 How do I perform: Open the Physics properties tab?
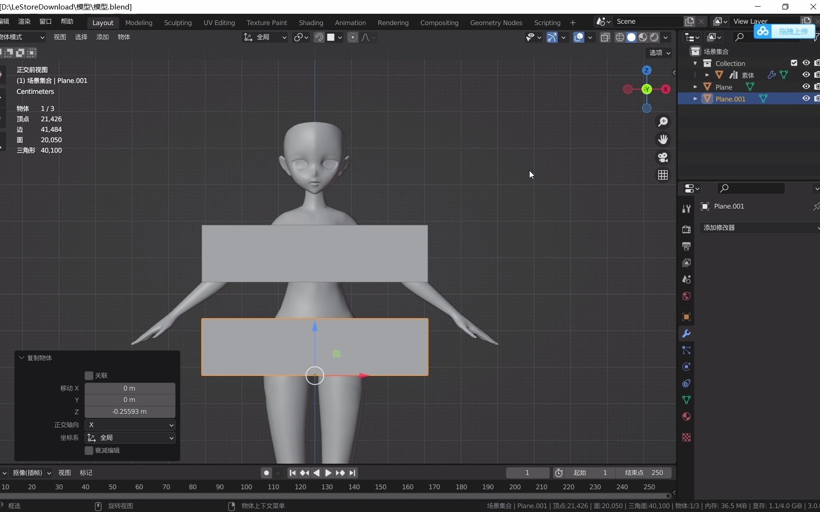686,366
